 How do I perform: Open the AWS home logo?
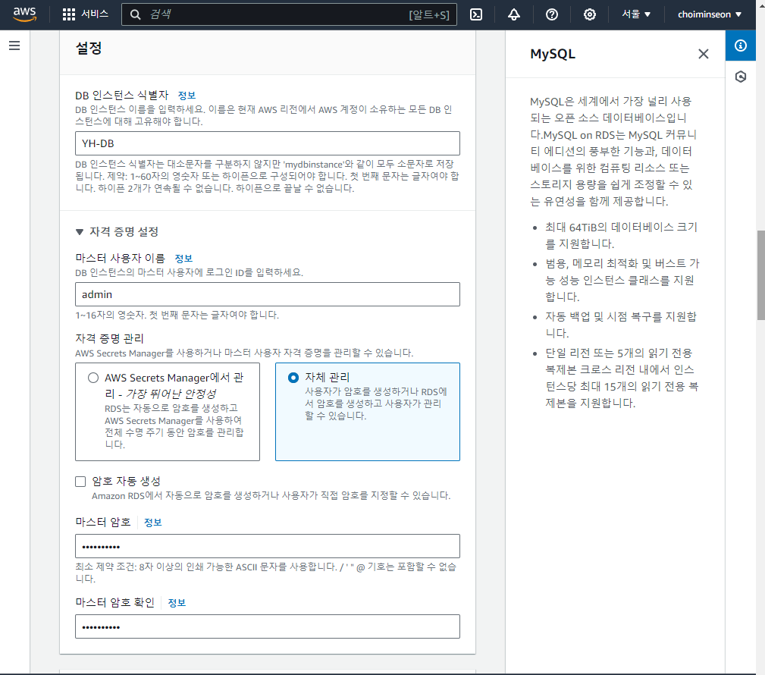[24, 14]
